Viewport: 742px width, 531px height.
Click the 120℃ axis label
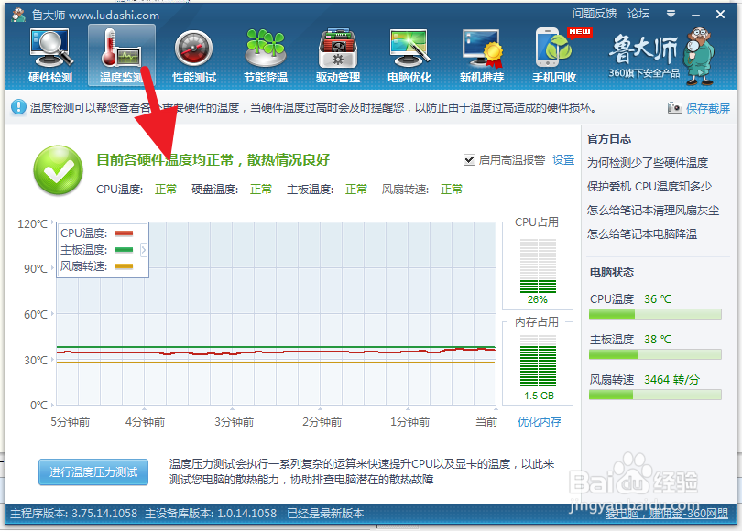point(32,224)
